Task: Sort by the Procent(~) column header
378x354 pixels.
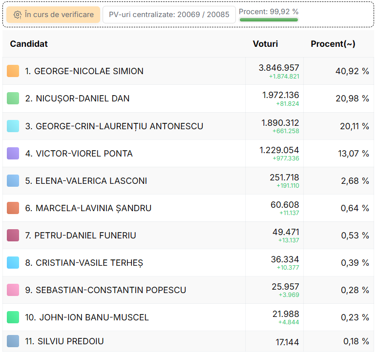Action: [x=333, y=44]
